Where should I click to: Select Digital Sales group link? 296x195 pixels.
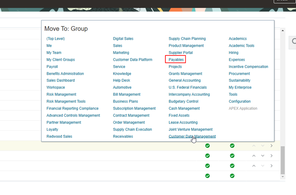(x=123, y=39)
